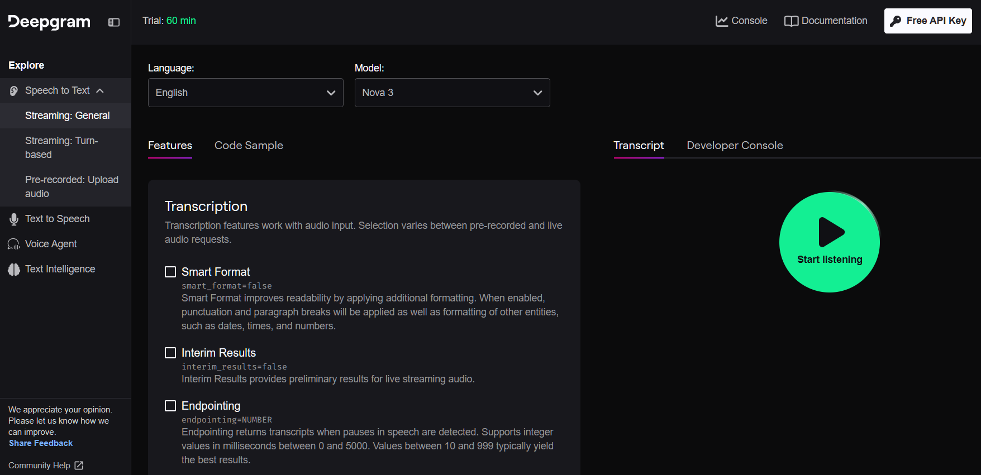The image size is (981, 475).
Task: Click the Community Help external link icon
Action: (79, 466)
